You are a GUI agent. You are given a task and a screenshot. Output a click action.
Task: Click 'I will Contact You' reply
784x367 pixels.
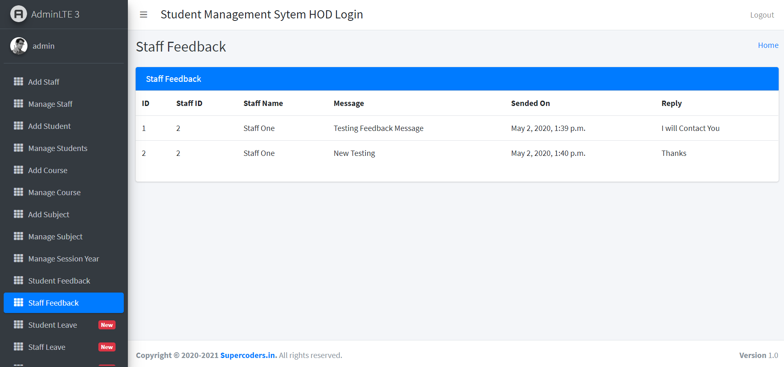(x=691, y=128)
